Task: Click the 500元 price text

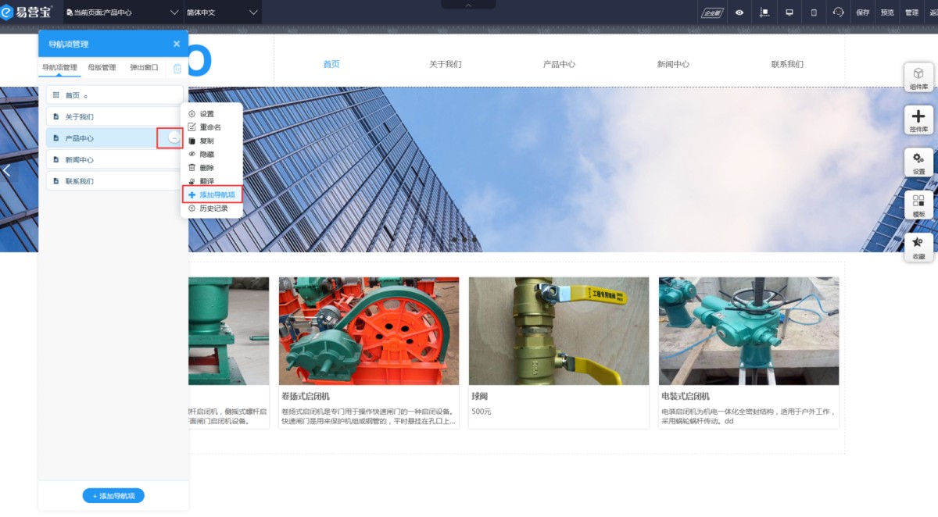Action: [x=482, y=411]
